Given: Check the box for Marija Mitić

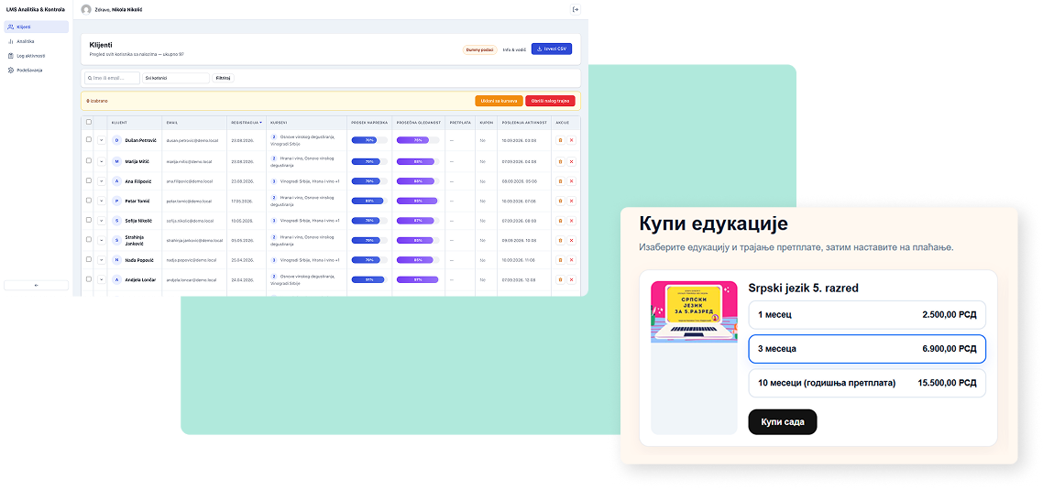Looking at the screenshot, I should [x=89, y=160].
